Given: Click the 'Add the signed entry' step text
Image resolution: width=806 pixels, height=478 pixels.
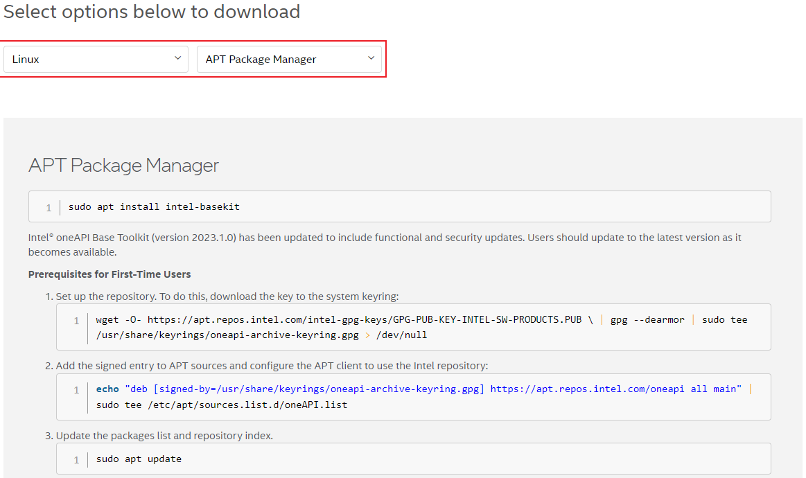Looking at the screenshot, I should coord(272,366).
